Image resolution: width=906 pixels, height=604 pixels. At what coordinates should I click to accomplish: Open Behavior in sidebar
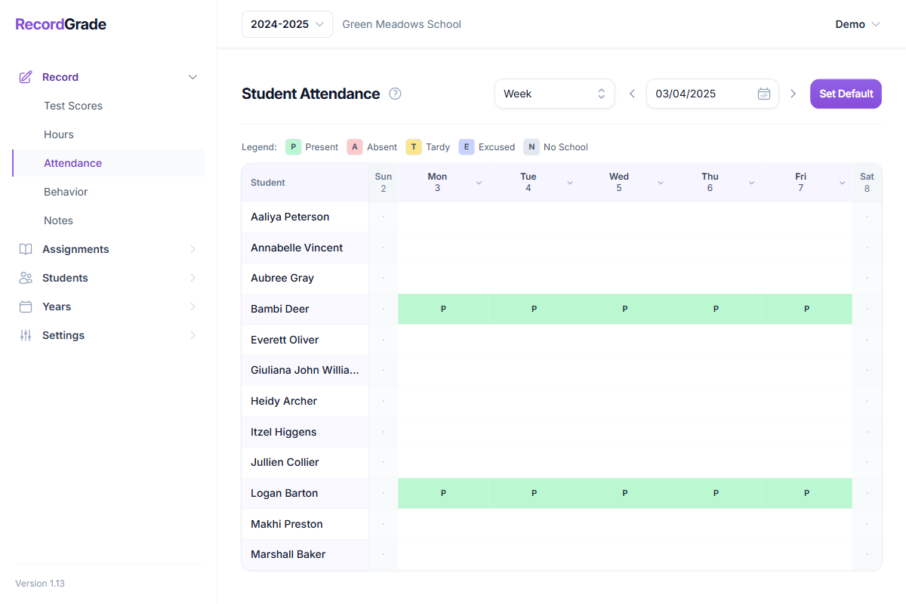[x=66, y=192]
